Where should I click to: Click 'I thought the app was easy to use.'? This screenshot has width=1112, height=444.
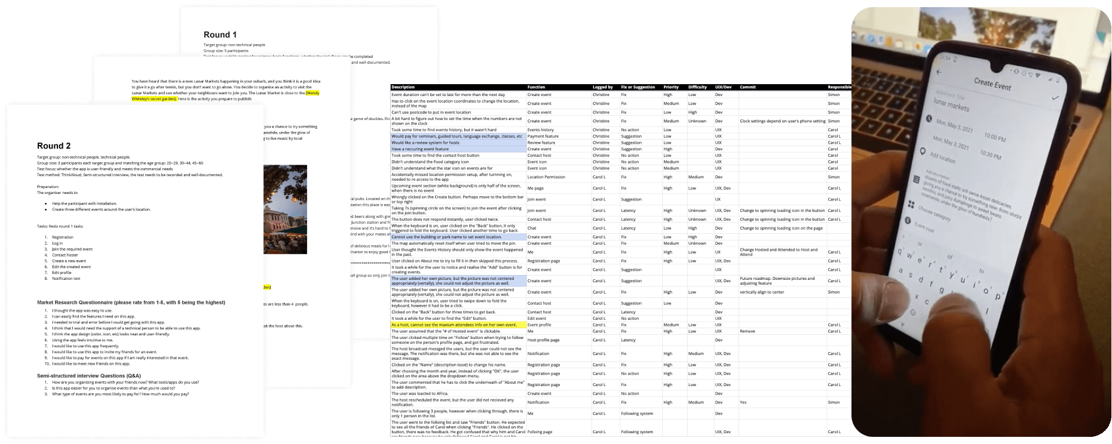click(82, 310)
